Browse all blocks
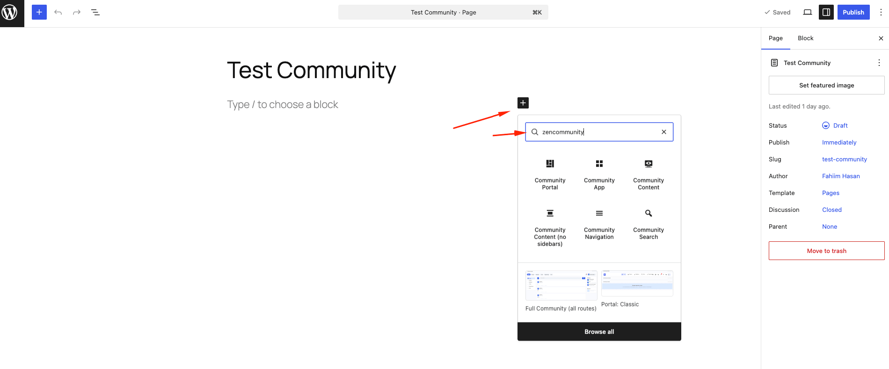 [599, 332]
